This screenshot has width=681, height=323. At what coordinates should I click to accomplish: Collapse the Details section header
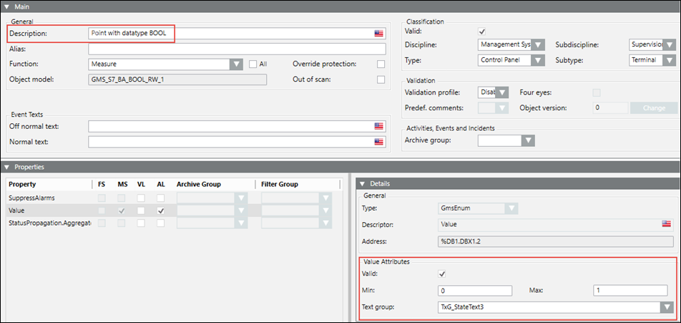[363, 184]
